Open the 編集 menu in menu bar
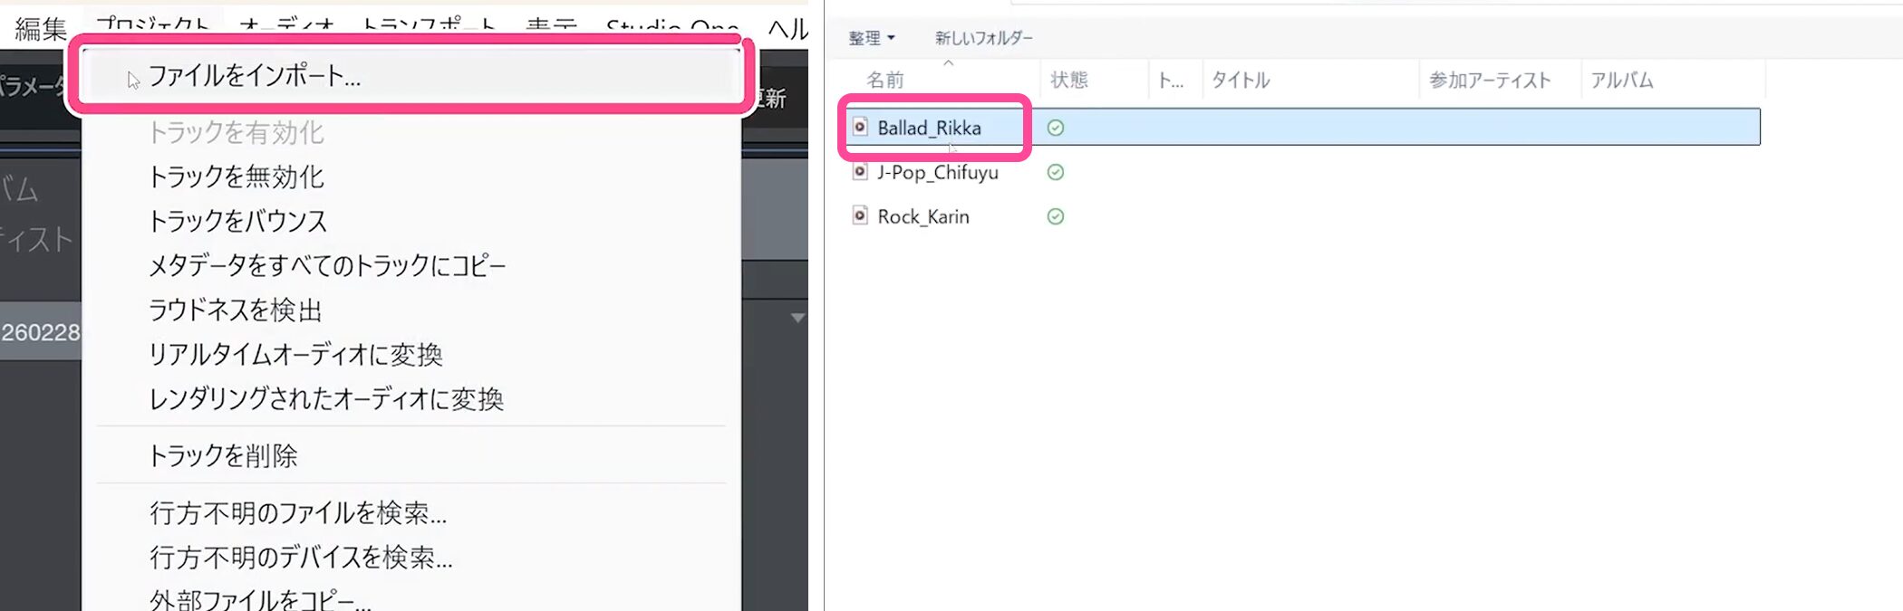The width and height of the screenshot is (1903, 611). (41, 29)
